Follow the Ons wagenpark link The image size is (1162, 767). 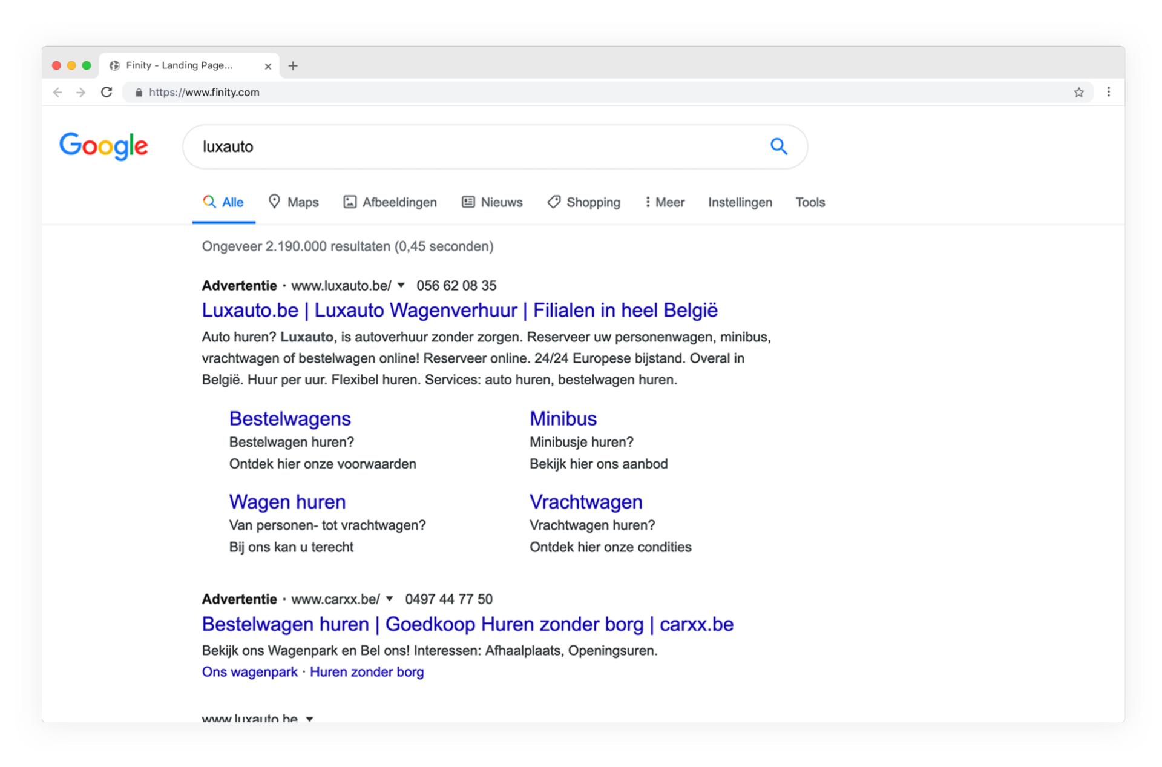pyautogui.click(x=250, y=671)
